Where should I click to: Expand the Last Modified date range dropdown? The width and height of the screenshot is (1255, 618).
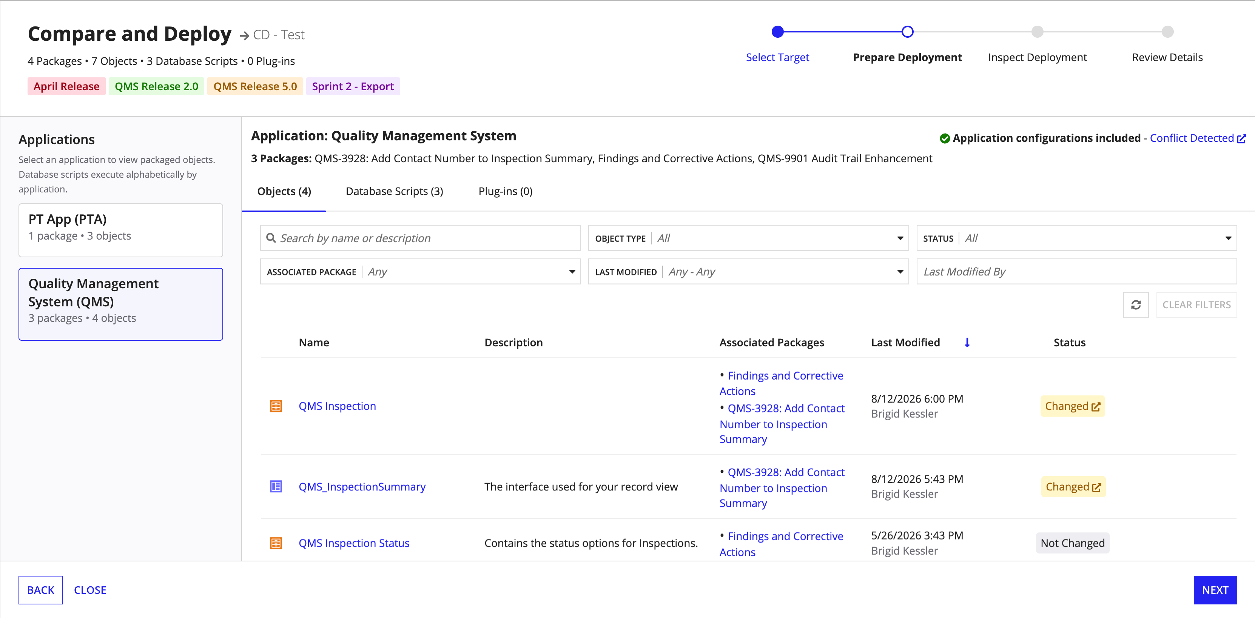coord(748,272)
